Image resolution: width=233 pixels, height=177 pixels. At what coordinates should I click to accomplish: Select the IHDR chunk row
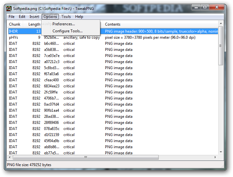pos(113,31)
